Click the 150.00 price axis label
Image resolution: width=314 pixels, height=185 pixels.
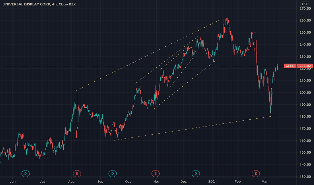tap(305, 152)
